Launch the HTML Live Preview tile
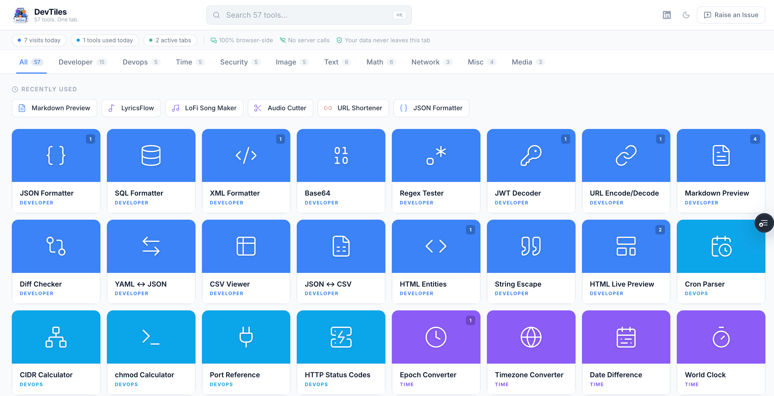Image resolution: width=774 pixels, height=396 pixels. [626, 261]
